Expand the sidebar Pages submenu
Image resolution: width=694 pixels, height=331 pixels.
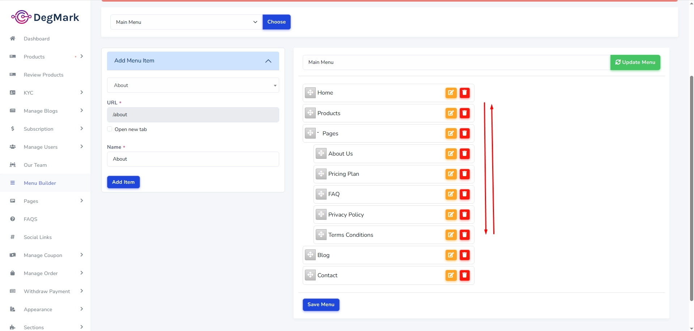point(82,201)
